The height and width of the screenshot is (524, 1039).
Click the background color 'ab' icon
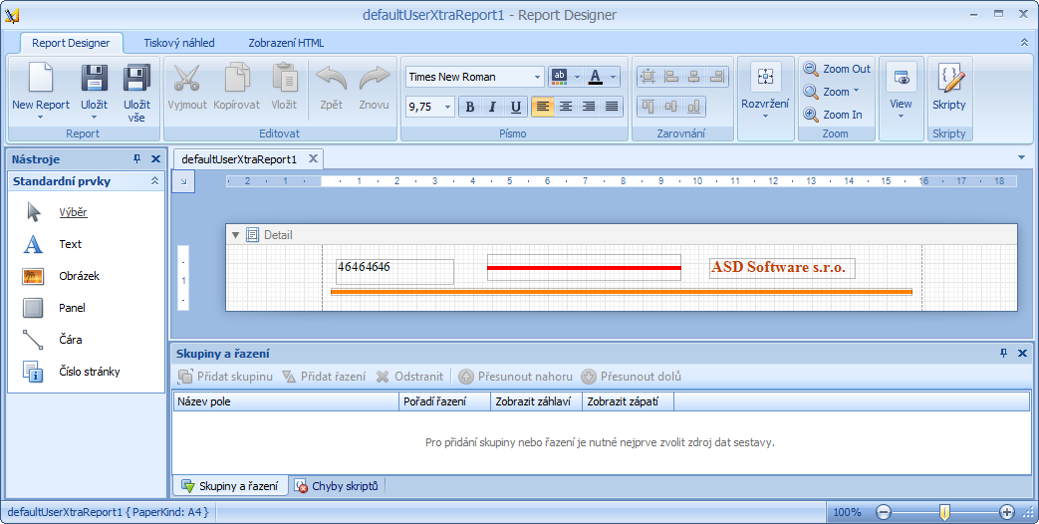pos(559,77)
